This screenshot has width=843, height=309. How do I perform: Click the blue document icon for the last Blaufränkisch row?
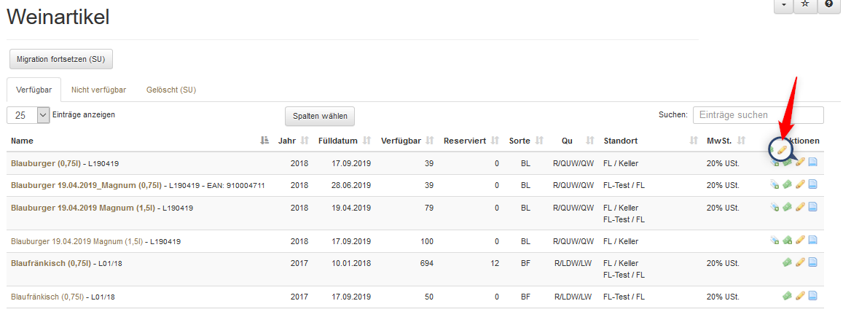[x=812, y=296]
